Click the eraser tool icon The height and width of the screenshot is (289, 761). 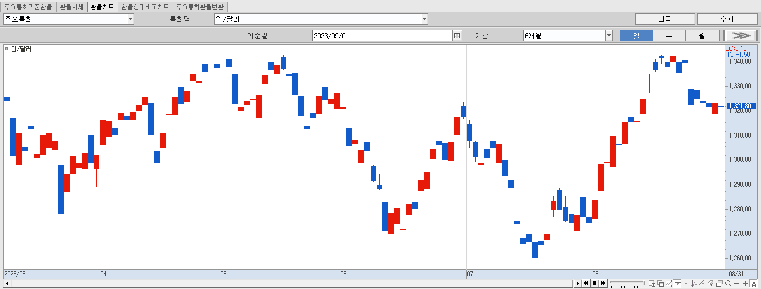711,284
